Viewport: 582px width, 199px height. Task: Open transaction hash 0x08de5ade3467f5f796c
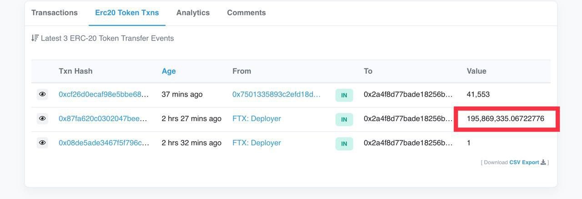[x=104, y=143]
